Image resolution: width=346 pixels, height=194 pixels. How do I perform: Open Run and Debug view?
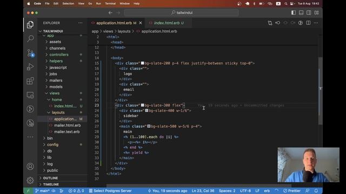[30, 67]
